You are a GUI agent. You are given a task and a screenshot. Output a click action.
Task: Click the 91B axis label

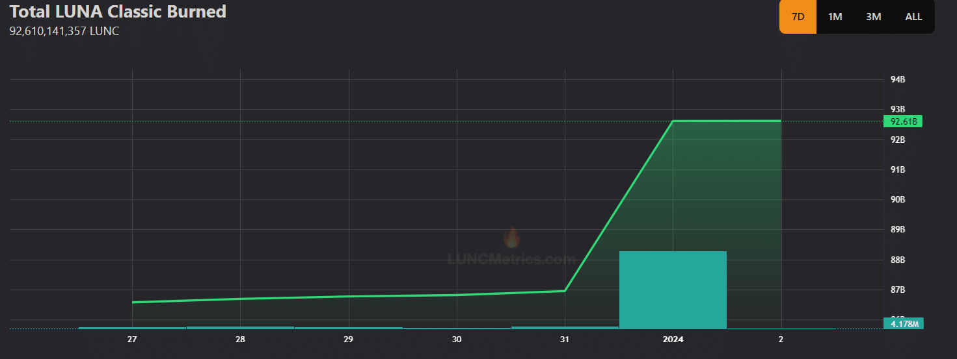(898, 169)
